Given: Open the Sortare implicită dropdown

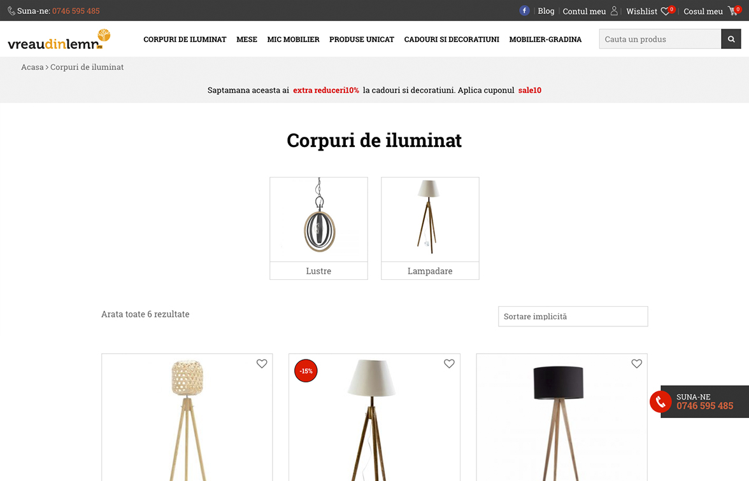Looking at the screenshot, I should [573, 316].
